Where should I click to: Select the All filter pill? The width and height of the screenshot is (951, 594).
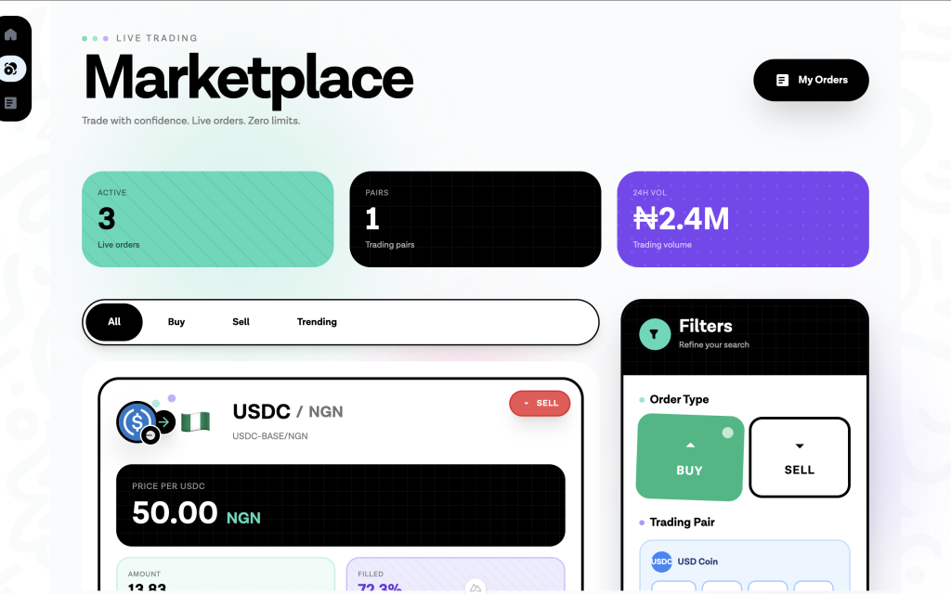[x=113, y=321]
